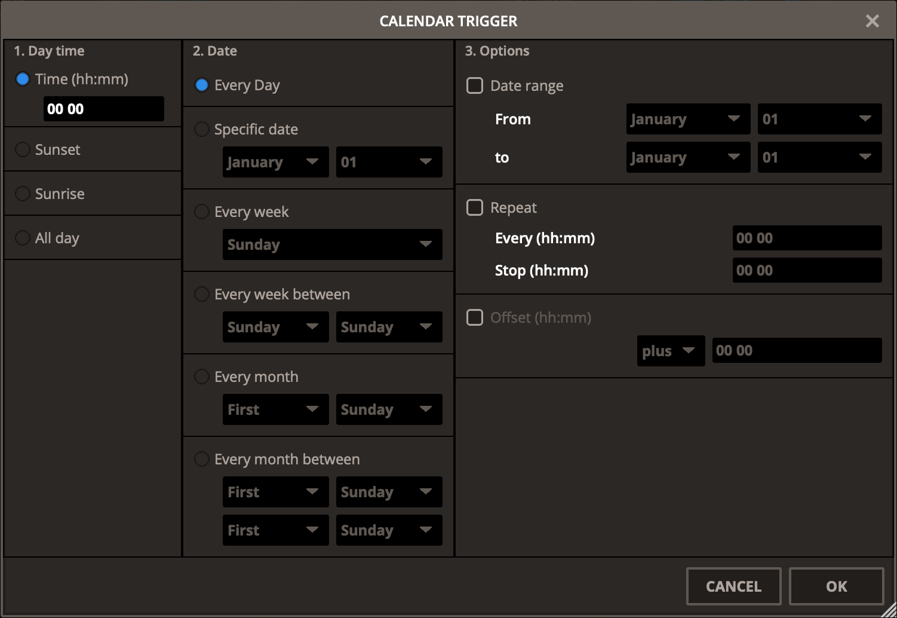Expand the From month dropdown

(x=687, y=119)
